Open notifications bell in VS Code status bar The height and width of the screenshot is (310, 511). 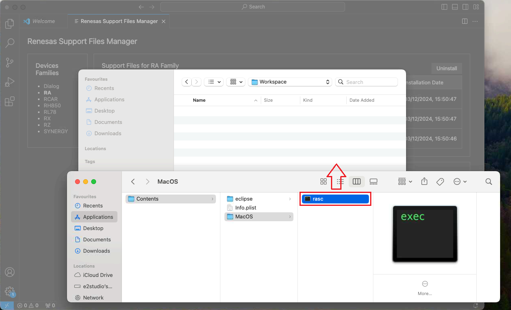click(x=475, y=306)
